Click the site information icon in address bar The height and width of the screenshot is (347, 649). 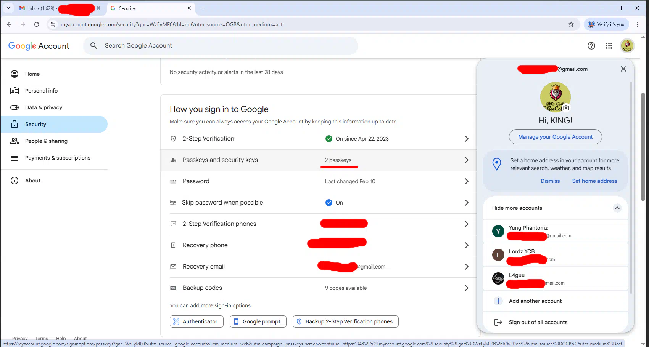(x=53, y=24)
